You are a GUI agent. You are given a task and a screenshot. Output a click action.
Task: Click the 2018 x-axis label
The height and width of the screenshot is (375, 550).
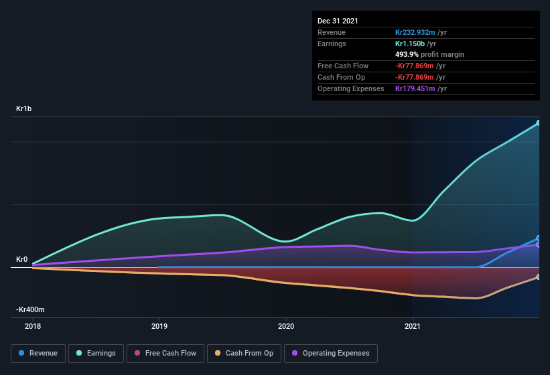33,326
